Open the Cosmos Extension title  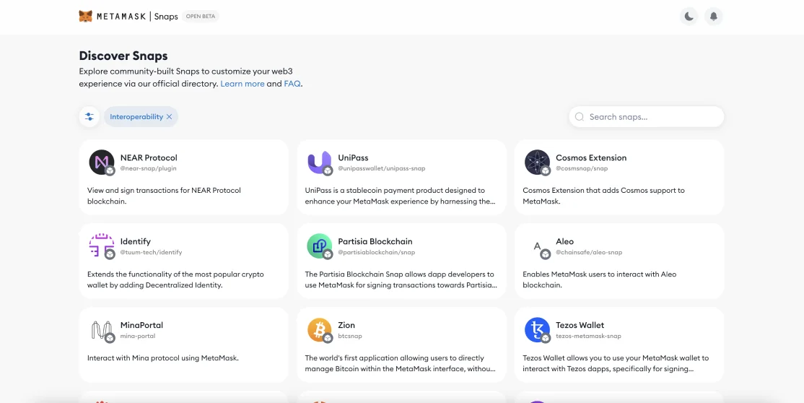(591, 157)
